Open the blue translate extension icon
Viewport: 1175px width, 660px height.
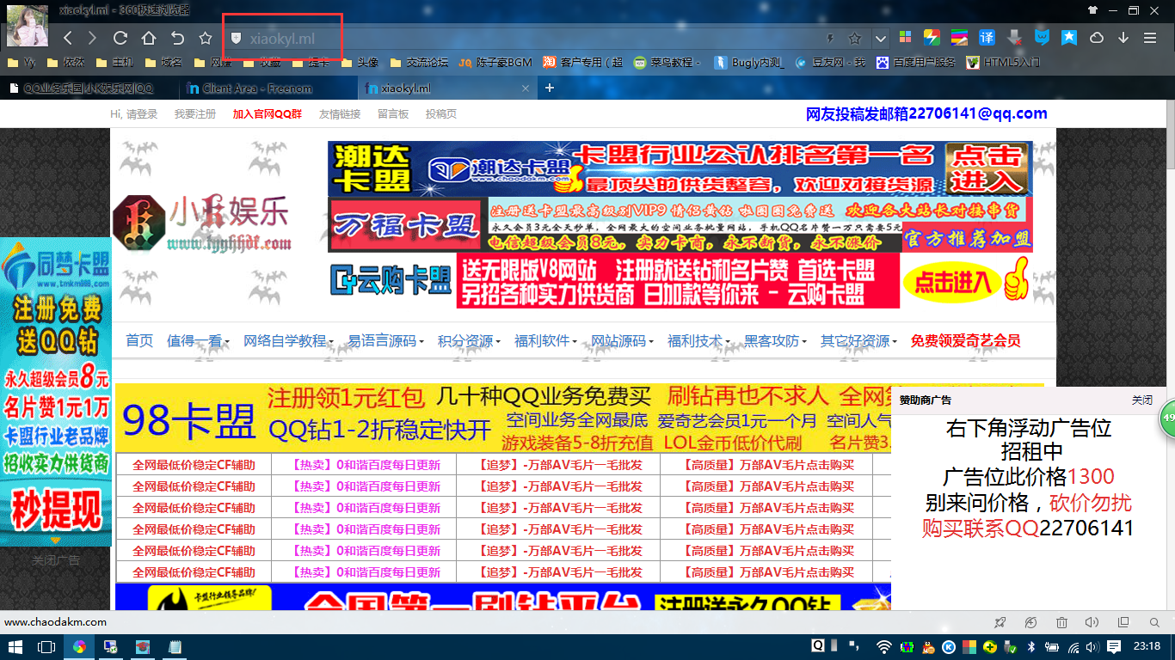pyautogui.click(x=987, y=38)
